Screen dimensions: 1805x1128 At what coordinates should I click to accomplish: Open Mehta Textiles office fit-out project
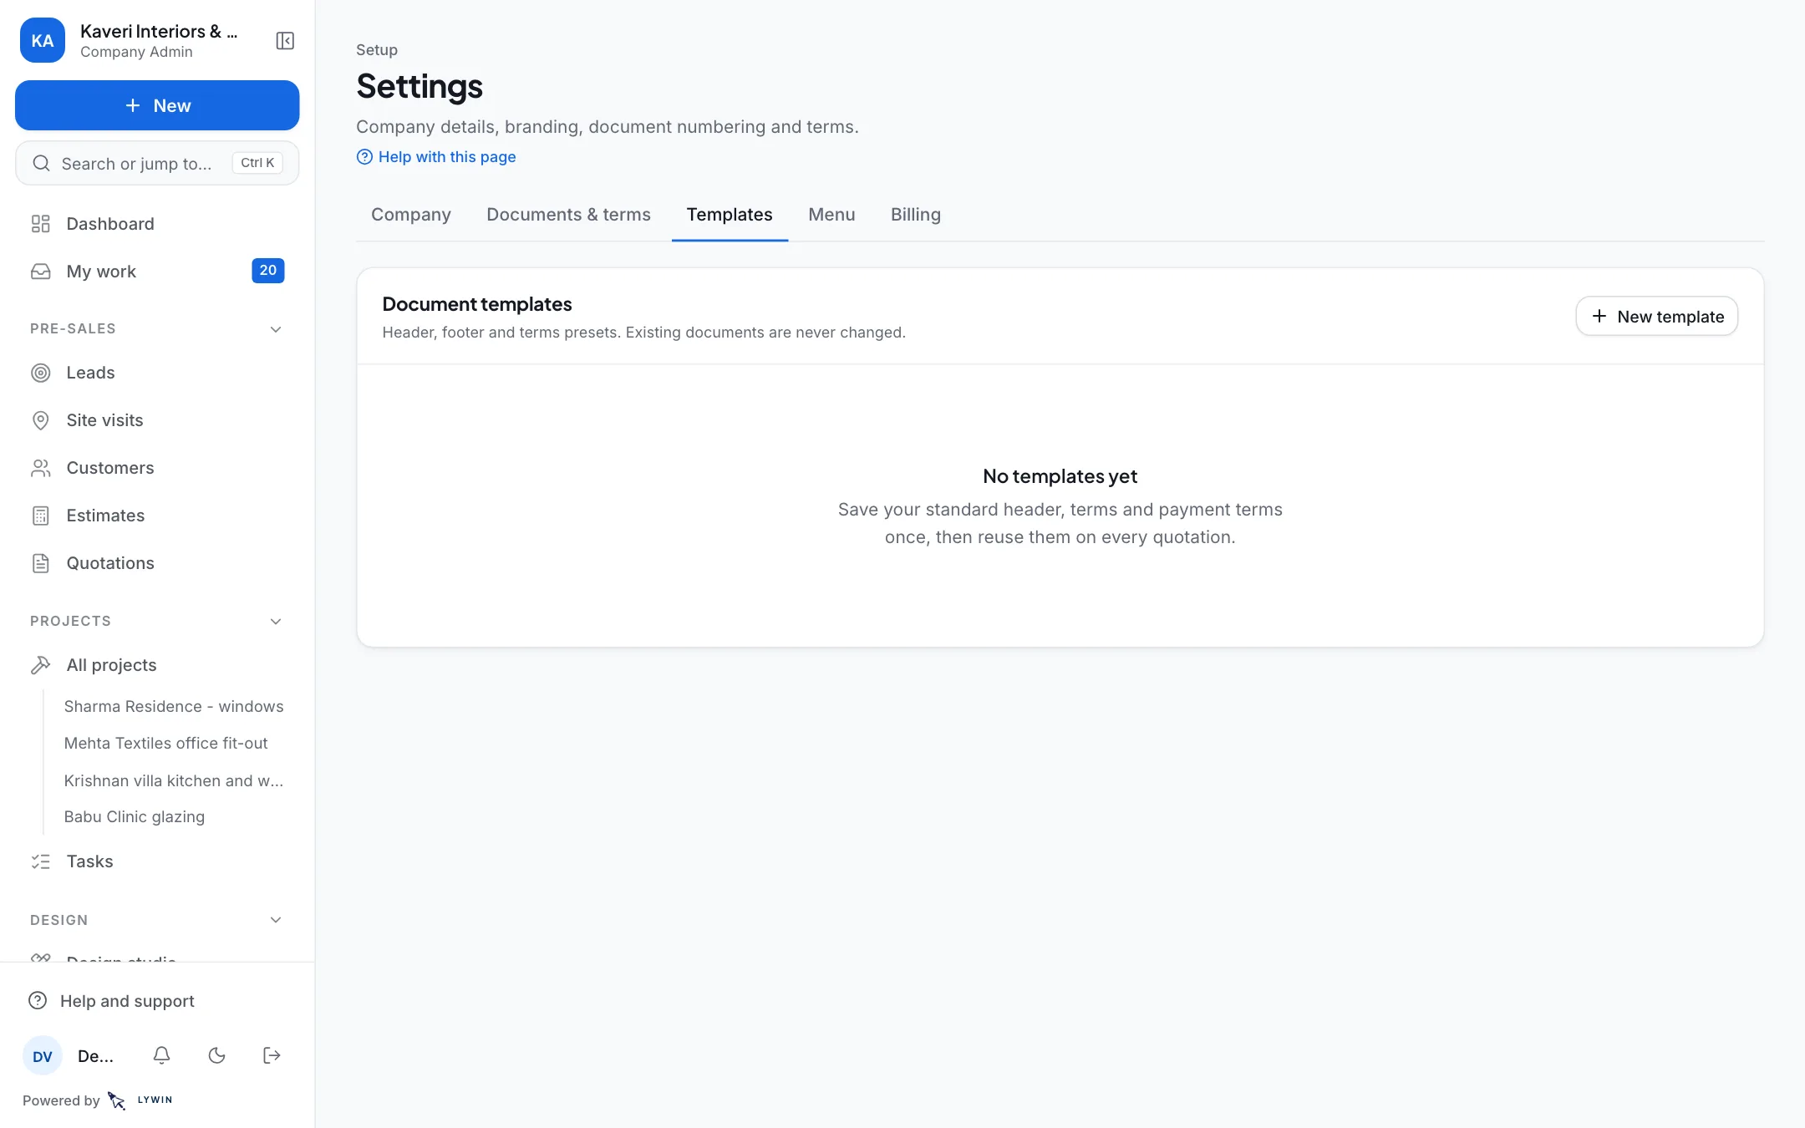click(165, 744)
